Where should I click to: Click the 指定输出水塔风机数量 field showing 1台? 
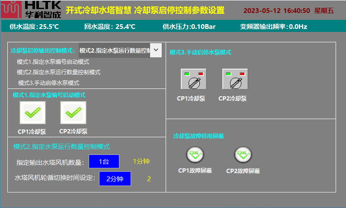pyautogui.click(x=104, y=161)
